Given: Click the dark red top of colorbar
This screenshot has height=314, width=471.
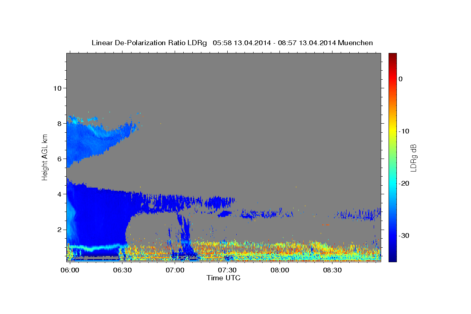Looking at the screenshot, I should coord(392,55).
